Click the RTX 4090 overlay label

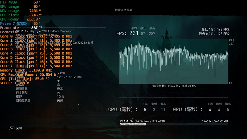click(8, 2)
